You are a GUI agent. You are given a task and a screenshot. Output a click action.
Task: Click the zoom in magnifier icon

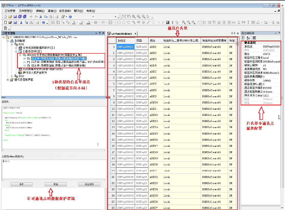[x=134, y=17]
